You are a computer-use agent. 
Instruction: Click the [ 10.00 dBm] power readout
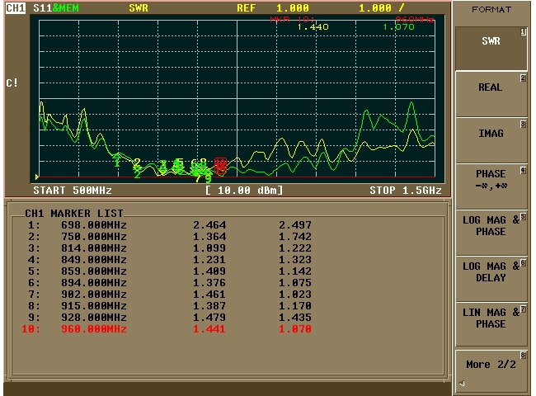[x=244, y=191]
